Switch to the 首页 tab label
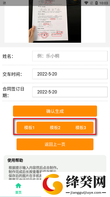This screenshot has width=110, height=197. pyautogui.click(x=18, y=192)
